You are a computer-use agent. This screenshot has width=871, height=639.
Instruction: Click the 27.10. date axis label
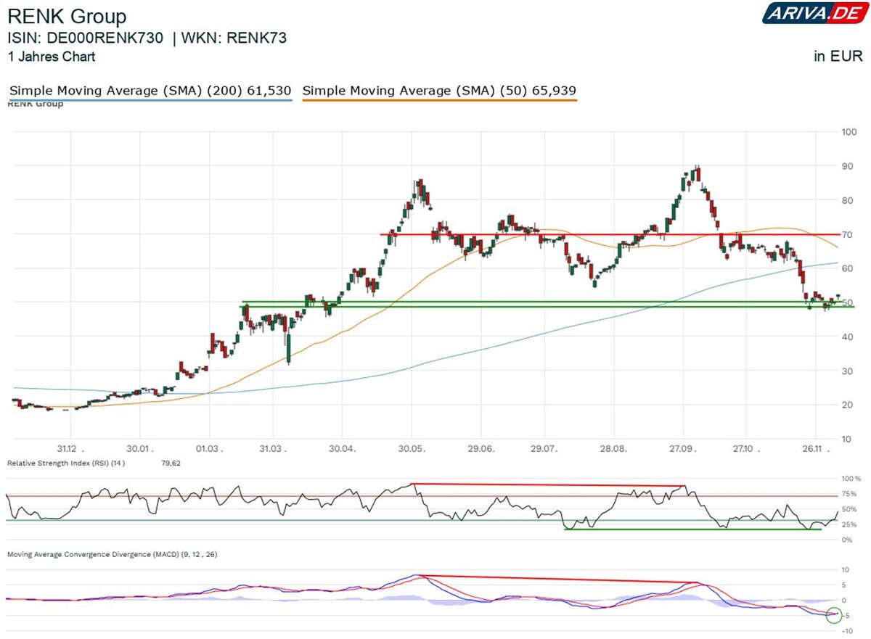(x=747, y=449)
